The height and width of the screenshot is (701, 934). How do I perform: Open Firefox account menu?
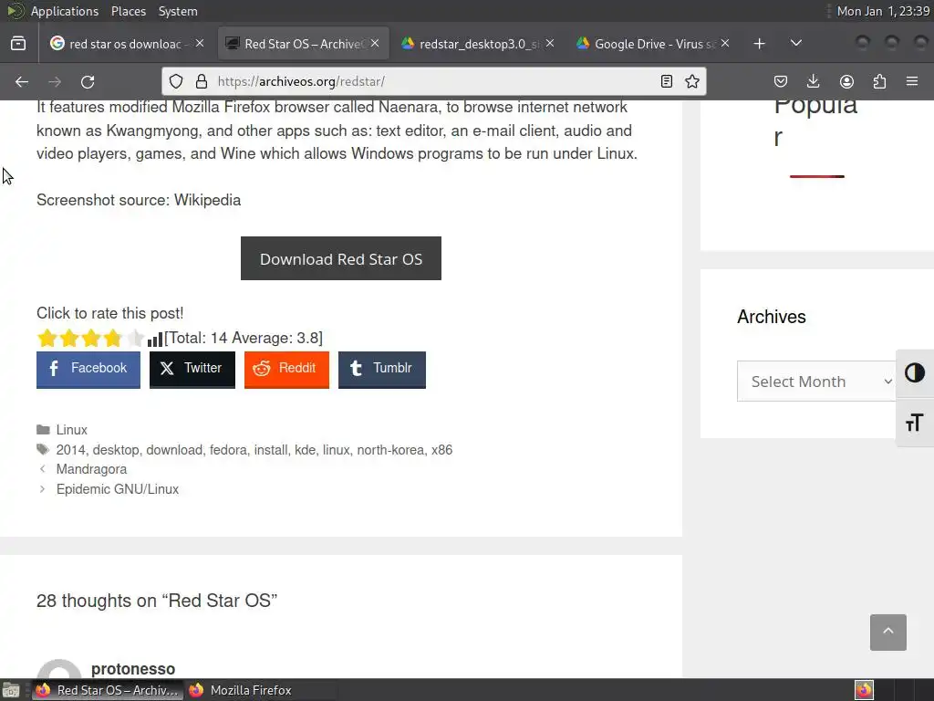coord(846,81)
